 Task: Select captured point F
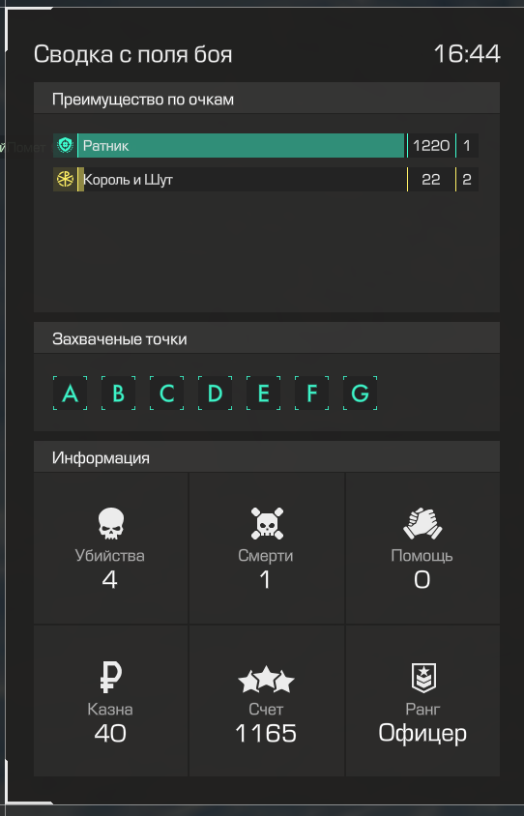311,393
